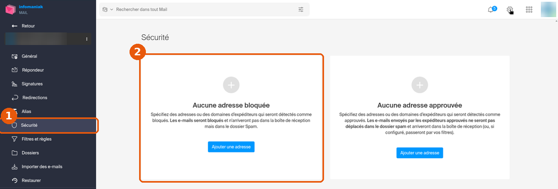Click the Aucune adresse bloquée title
This screenshot has height=189, width=558.
point(231,105)
